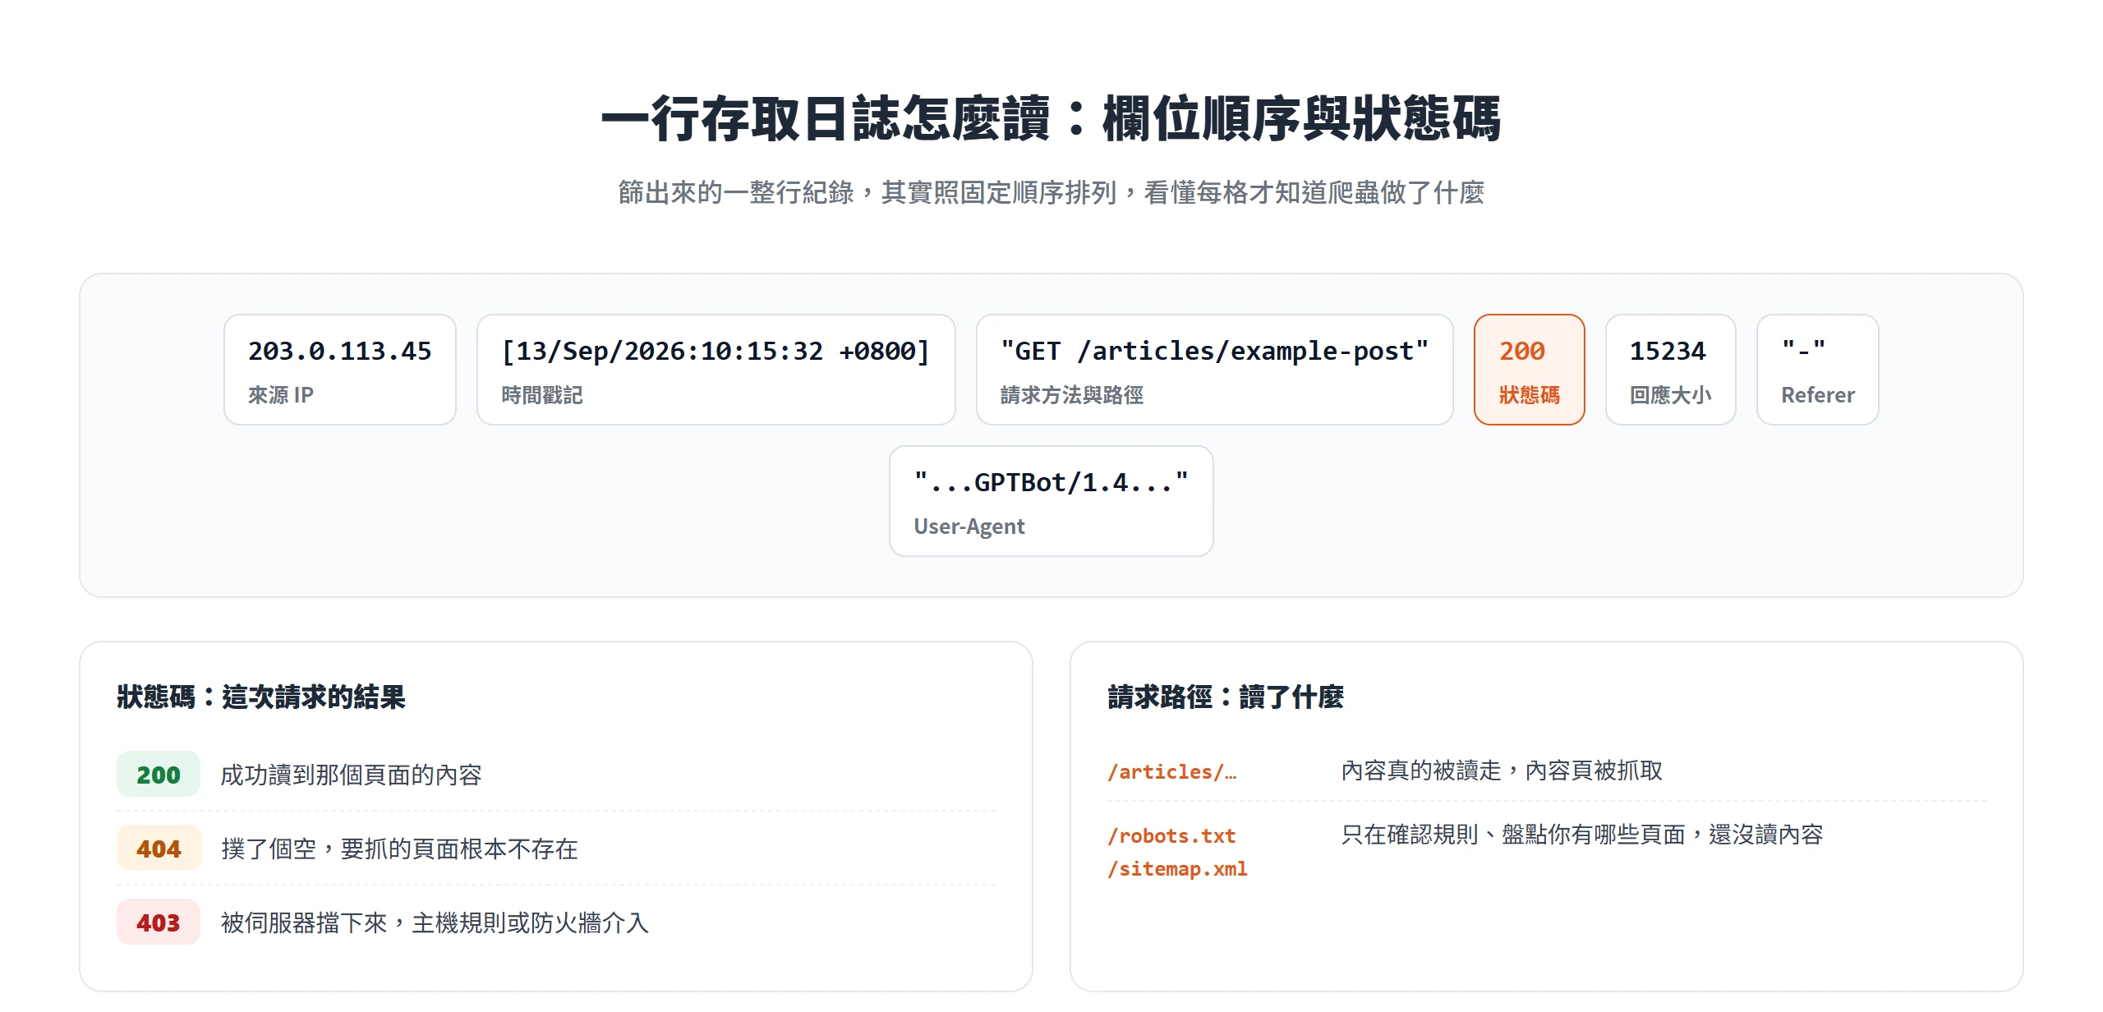Click the main title 一行存取日誌怎麼讀
This screenshot has width=2103, height=1012.
click(825, 119)
